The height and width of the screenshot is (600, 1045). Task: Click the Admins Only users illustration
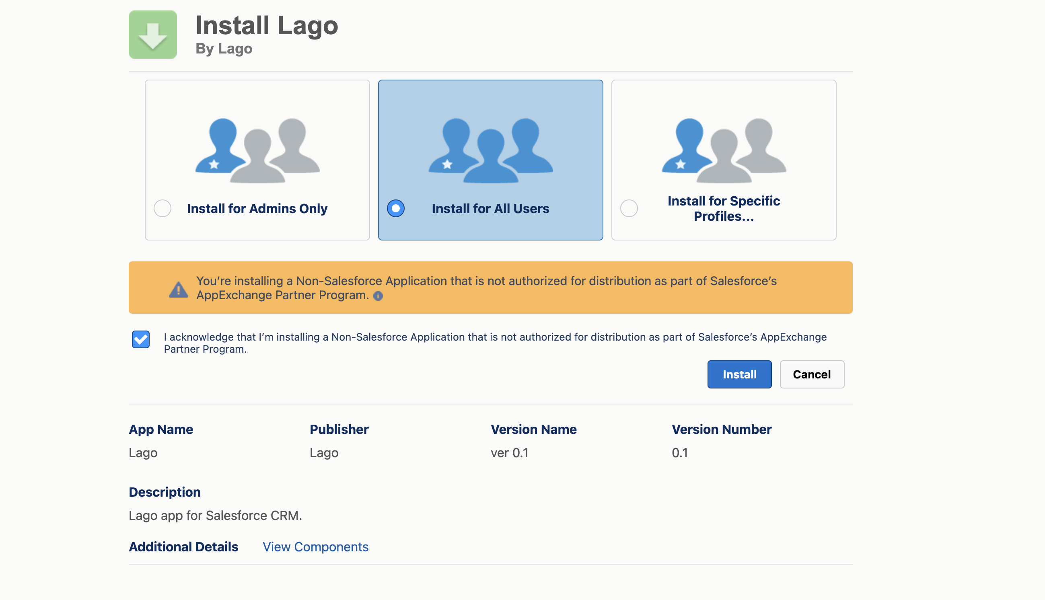pos(257,151)
